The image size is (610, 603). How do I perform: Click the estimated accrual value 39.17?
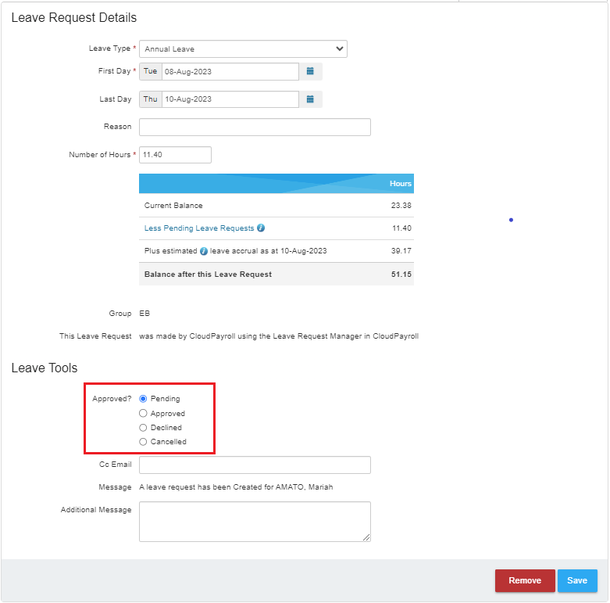pos(401,251)
